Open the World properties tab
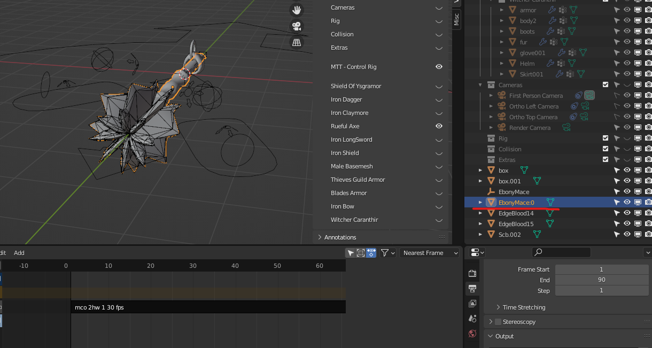Image resolution: width=652 pixels, height=348 pixels. click(x=472, y=334)
